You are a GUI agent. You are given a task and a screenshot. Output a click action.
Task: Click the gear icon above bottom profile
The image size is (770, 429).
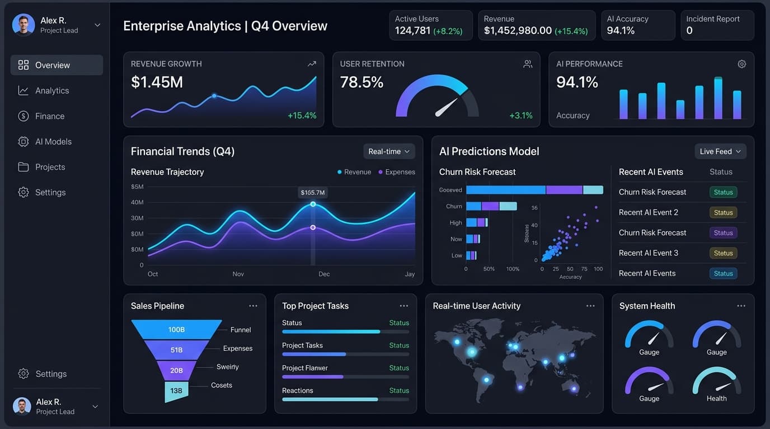coord(24,374)
